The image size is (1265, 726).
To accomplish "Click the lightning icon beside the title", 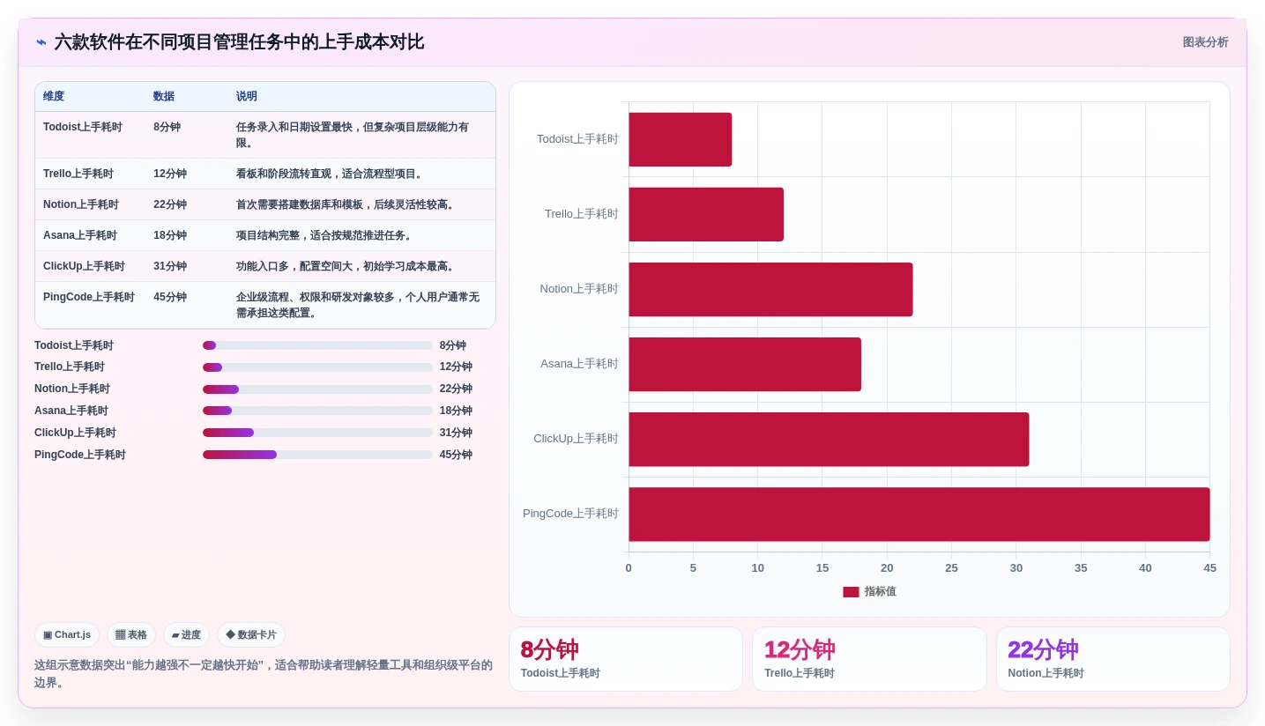I will (41, 42).
